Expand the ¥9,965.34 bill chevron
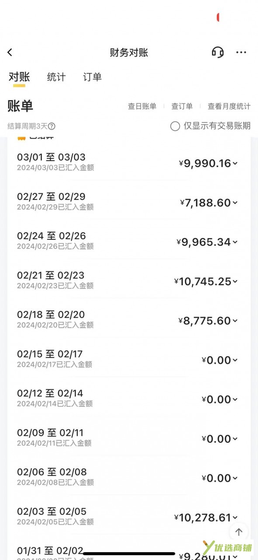The width and height of the screenshot is (258, 560). click(x=235, y=242)
